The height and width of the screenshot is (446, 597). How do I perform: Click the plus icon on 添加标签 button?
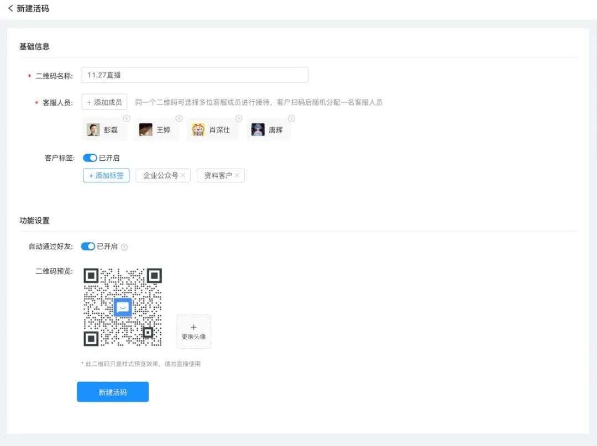pos(90,175)
